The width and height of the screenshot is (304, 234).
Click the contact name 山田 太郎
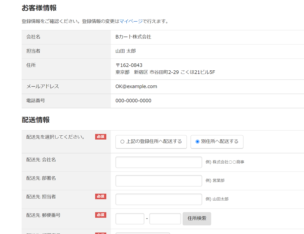tap(126, 51)
